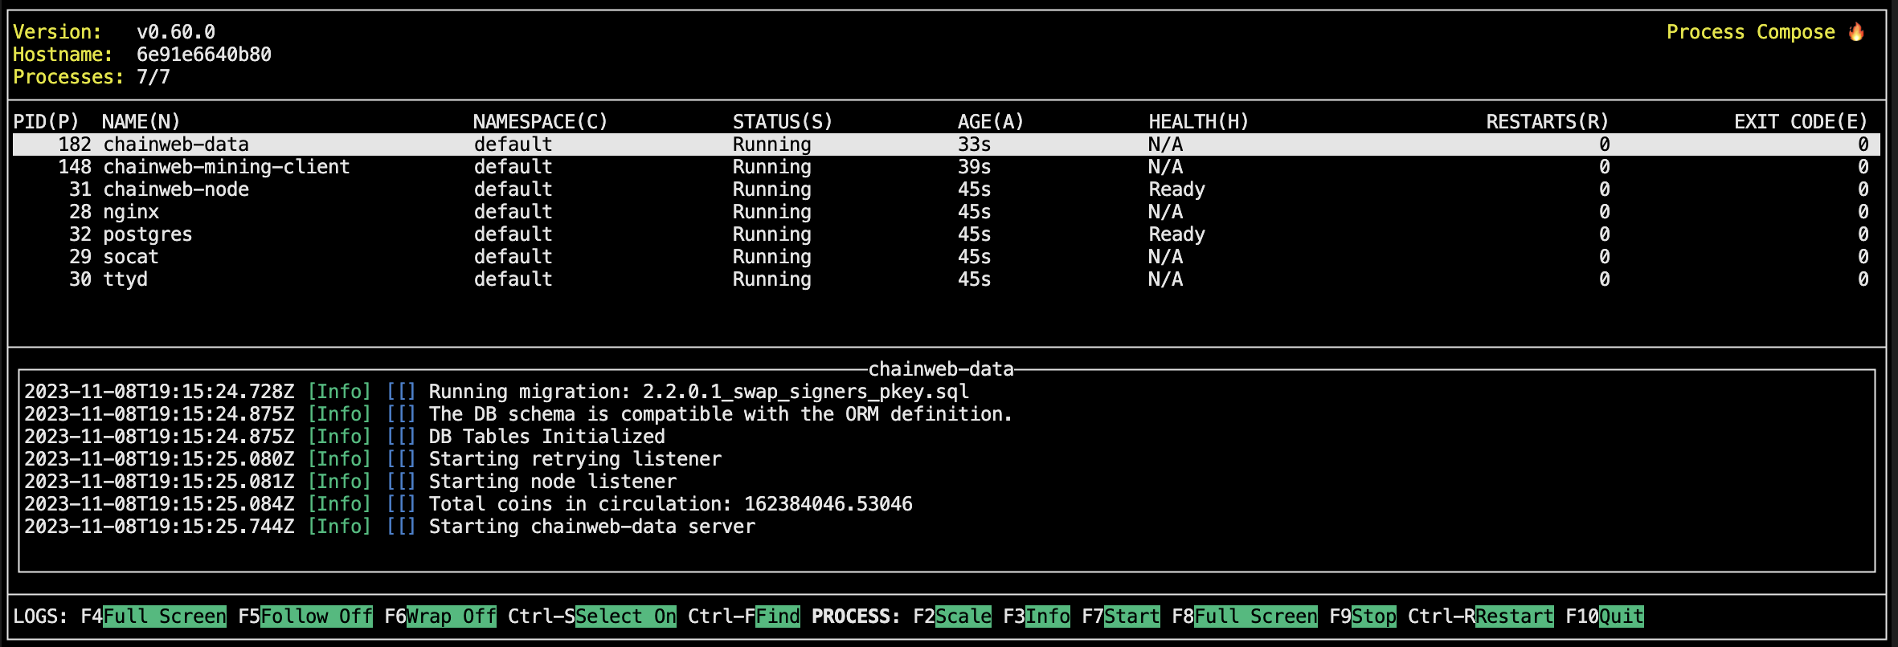Screen dimensions: 1898x647
Task: Select the nginx process row
Action: [x=947, y=212]
